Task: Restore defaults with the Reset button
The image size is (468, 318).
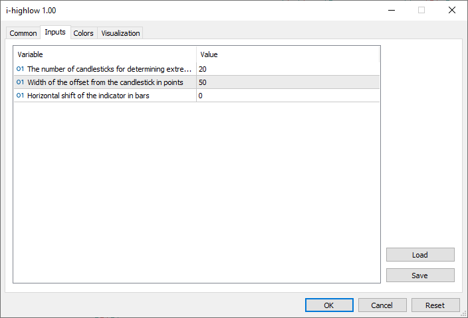Action: [x=435, y=305]
